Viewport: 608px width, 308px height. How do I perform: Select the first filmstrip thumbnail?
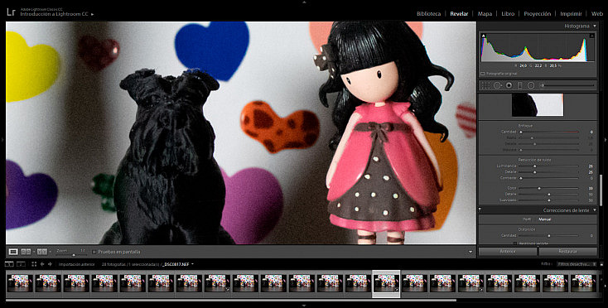click(19, 283)
